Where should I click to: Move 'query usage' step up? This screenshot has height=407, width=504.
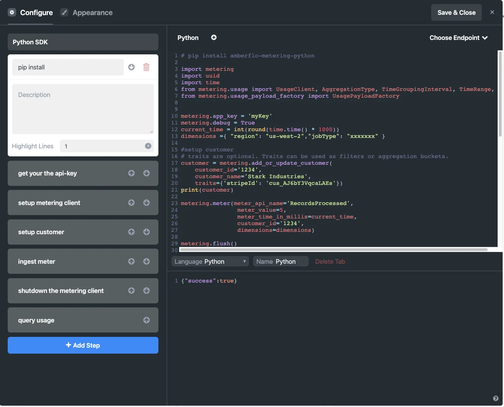[x=147, y=320]
